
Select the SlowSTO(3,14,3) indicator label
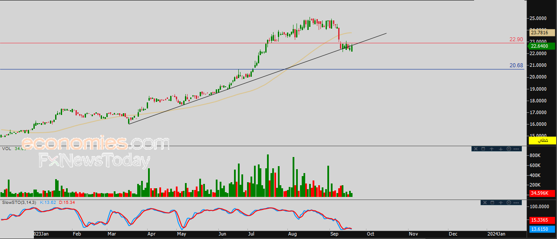[x=19, y=202]
